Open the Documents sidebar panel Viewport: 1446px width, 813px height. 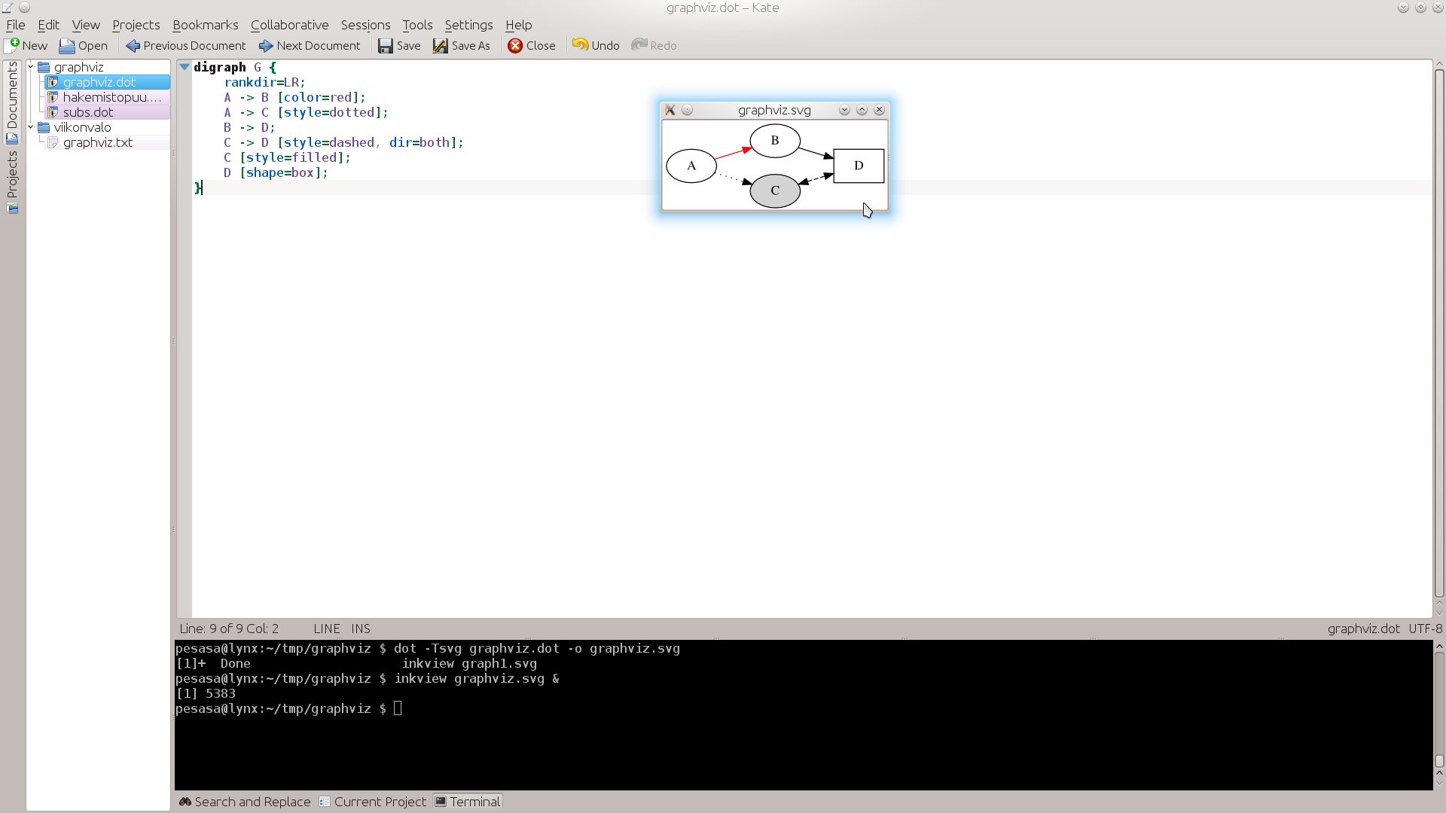tap(12, 102)
